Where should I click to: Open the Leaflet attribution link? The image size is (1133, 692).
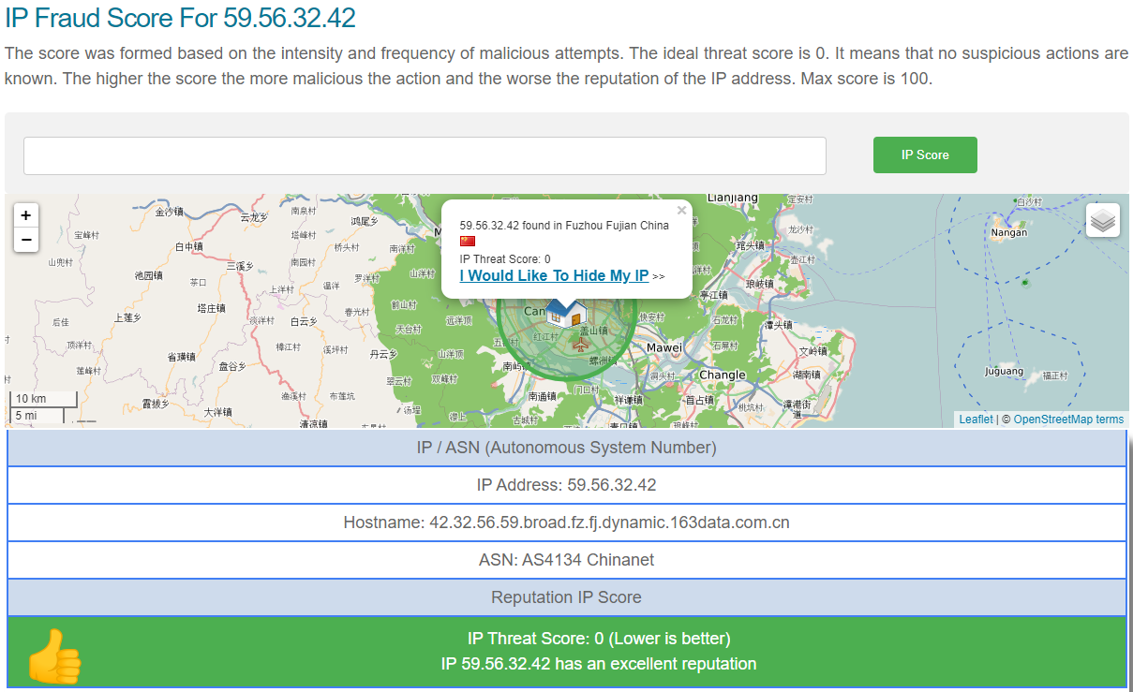click(976, 420)
